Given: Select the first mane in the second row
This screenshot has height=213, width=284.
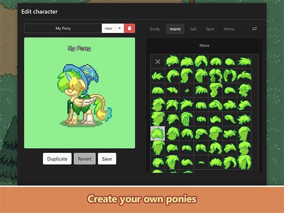Looking at the screenshot, I should [x=158, y=76].
